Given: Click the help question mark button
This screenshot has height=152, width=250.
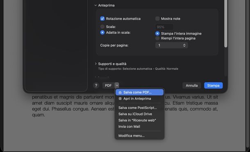Looking at the screenshot, I should (96, 86).
